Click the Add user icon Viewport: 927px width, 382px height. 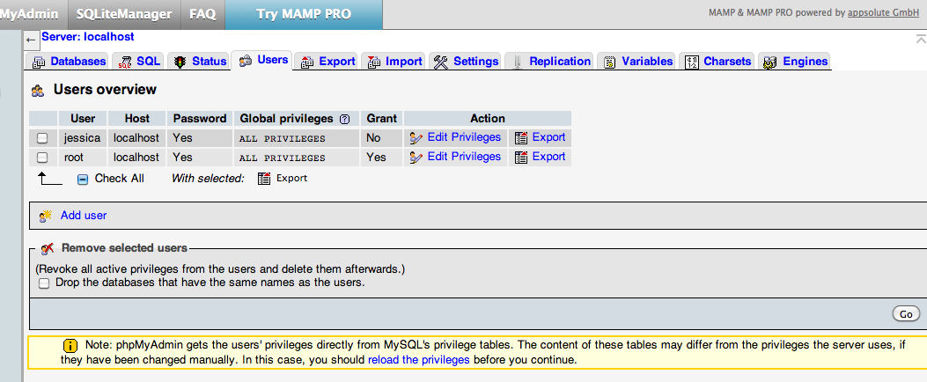pyautogui.click(x=46, y=216)
